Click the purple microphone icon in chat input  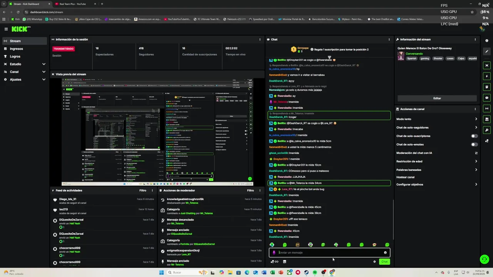tap(274, 253)
